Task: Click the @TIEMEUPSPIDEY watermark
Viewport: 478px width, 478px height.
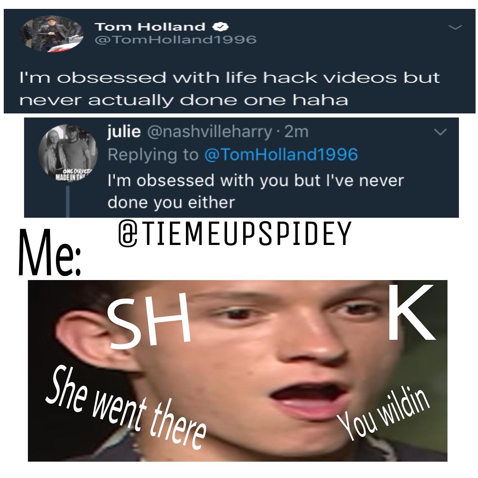Action: pyautogui.click(x=235, y=234)
